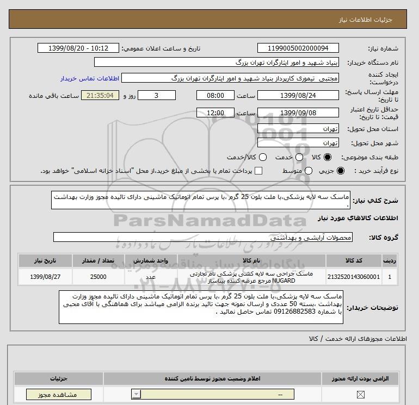419x405 pixels.
Task: Click the announcement date field 1399/08/20 - 10:12
Action: click(78, 48)
